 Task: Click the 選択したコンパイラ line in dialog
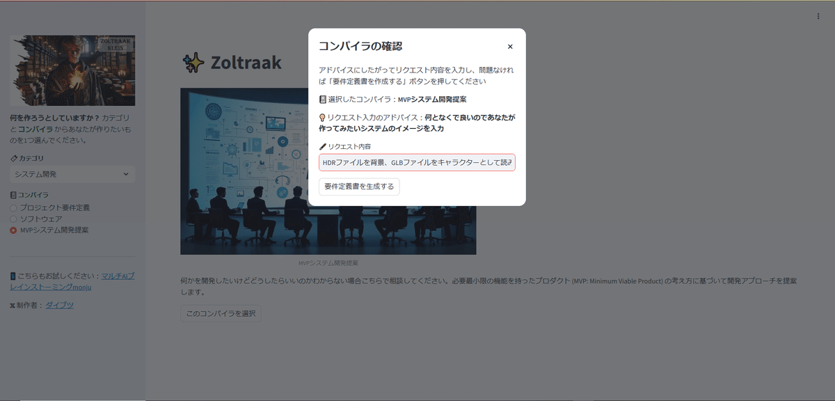click(392, 100)
